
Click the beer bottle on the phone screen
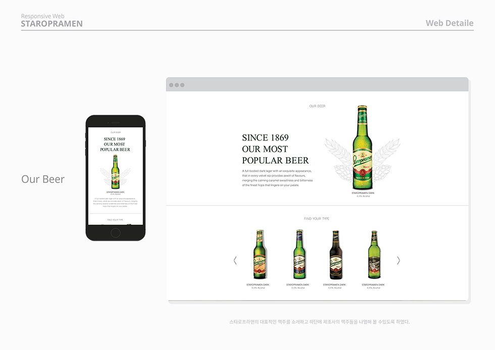point(115,172)
